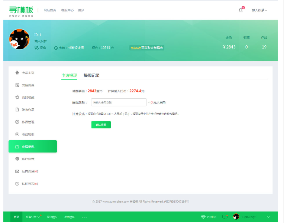Viewport: 284px width, 223px height.
Task: Click the 计算公式 formula description line
Action: click(x=126, y=114)
